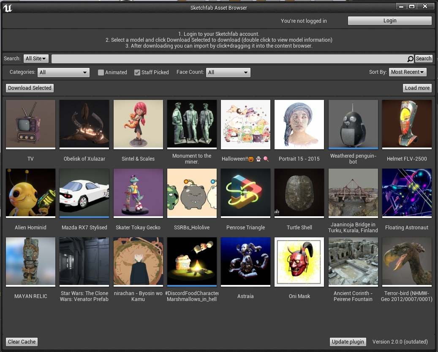Minimize the Sketchfab Asset Browser window
The height and width of the screenshot is (352, 438).
[x=401, y=6]
